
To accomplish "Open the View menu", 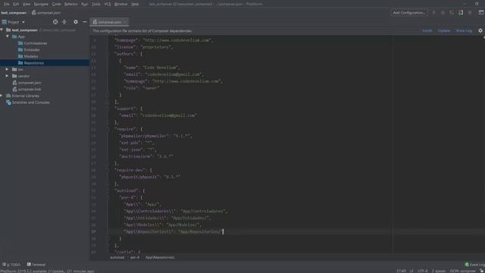I will click(x=27, y=4).
